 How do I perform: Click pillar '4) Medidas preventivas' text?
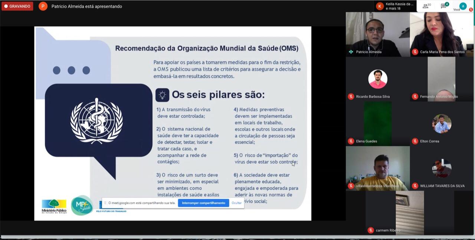click(265, 126)
